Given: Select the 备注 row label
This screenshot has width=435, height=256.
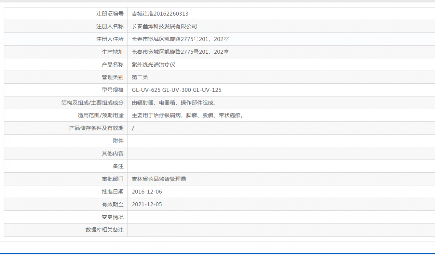Looking at the screenshot, I should pyautogui.click(x=119, y=166).
